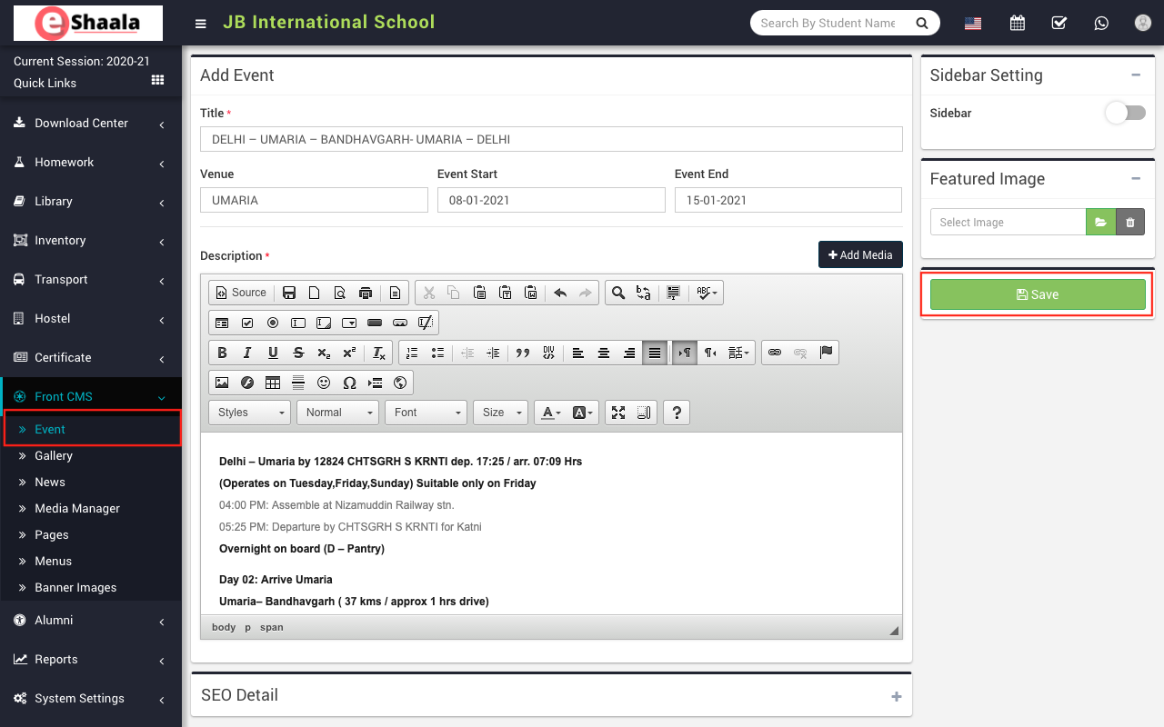Open the text color picker
The height and width of the screenshot is (727, 1164).
coord(551,413)
